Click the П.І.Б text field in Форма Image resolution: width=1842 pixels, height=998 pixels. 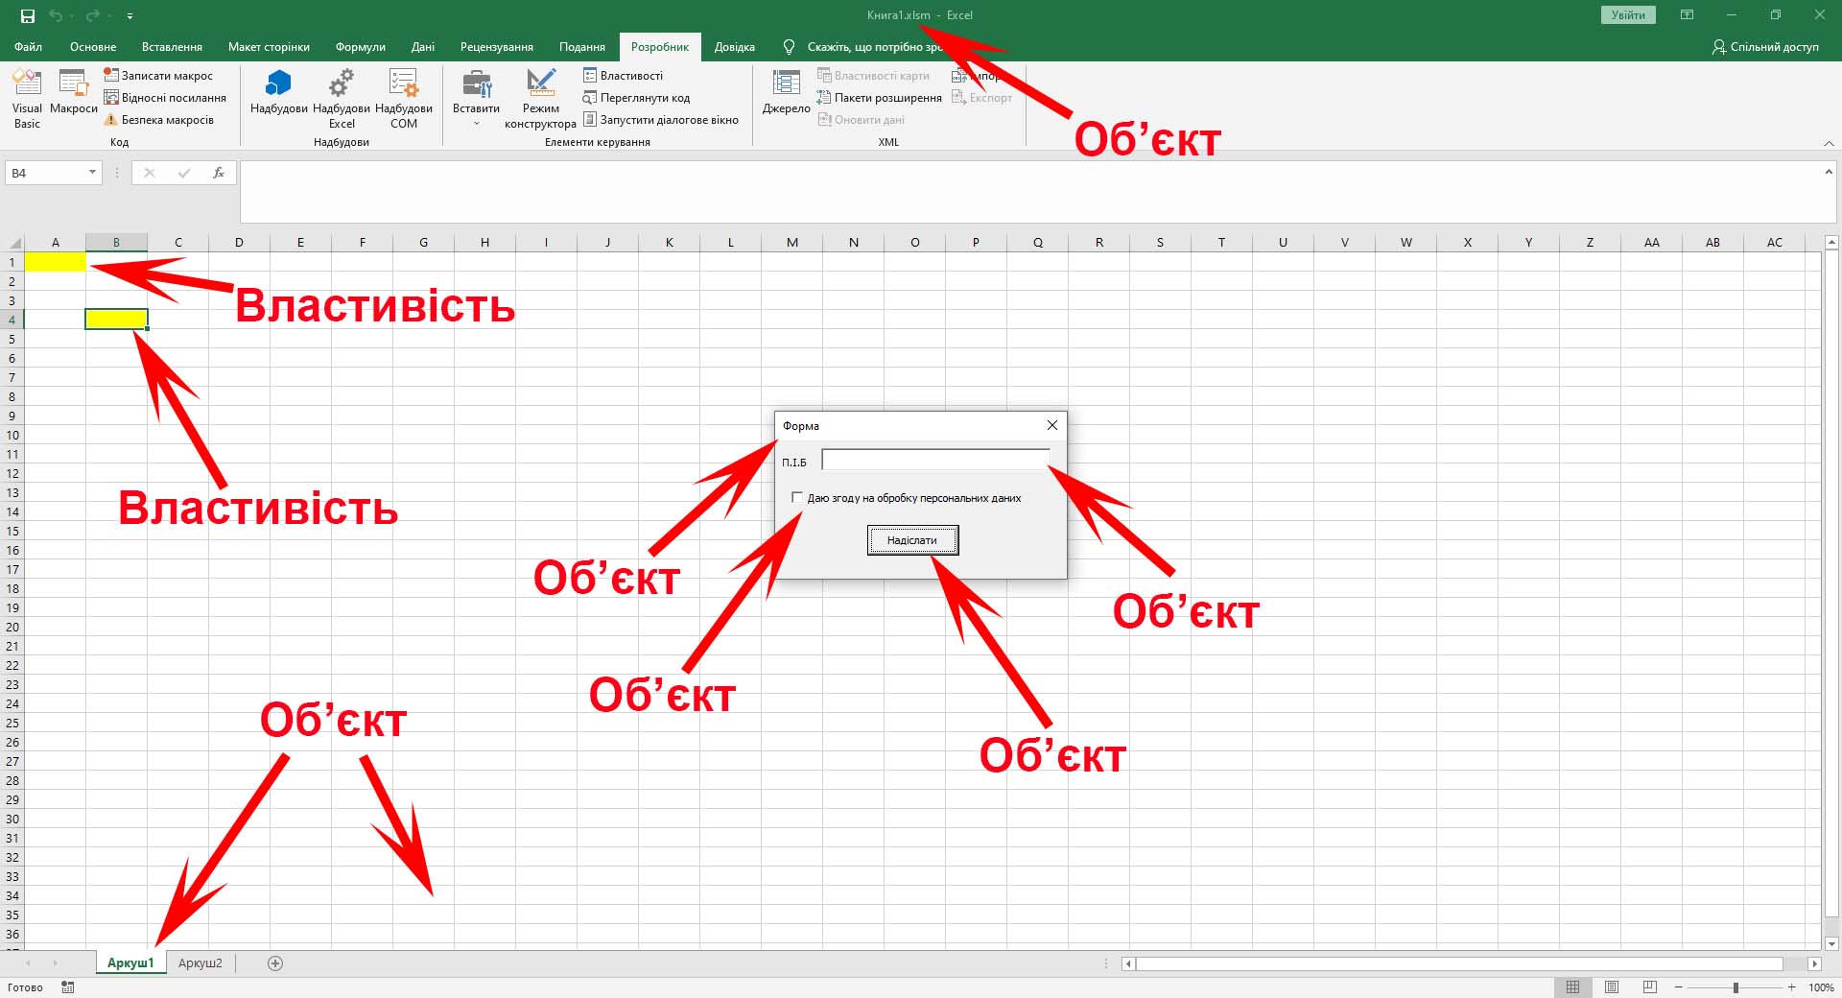(x=935, y=461)
